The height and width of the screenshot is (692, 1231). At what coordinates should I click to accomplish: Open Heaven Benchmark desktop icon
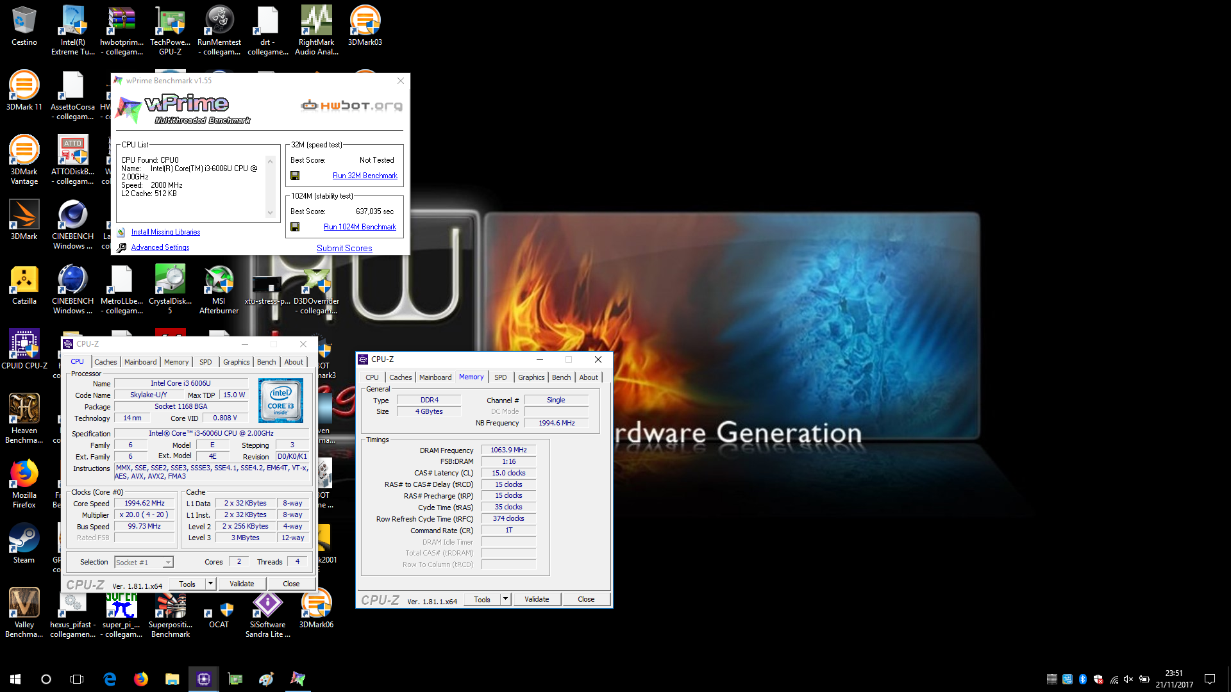tap(24, 418)
